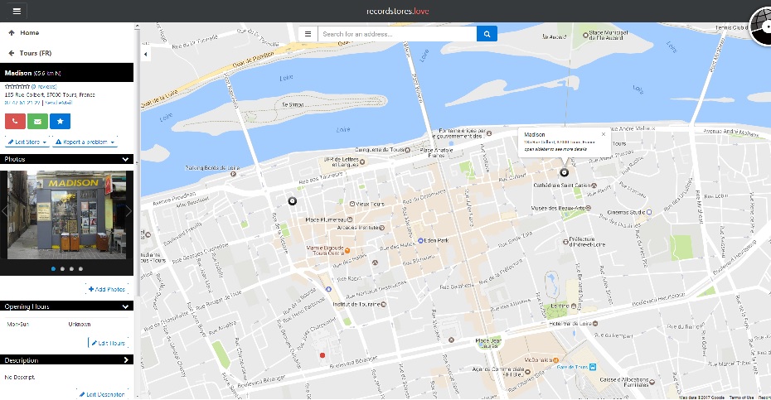
Task: Open the Edit Store dropdown
Action: tap(27, 142)
